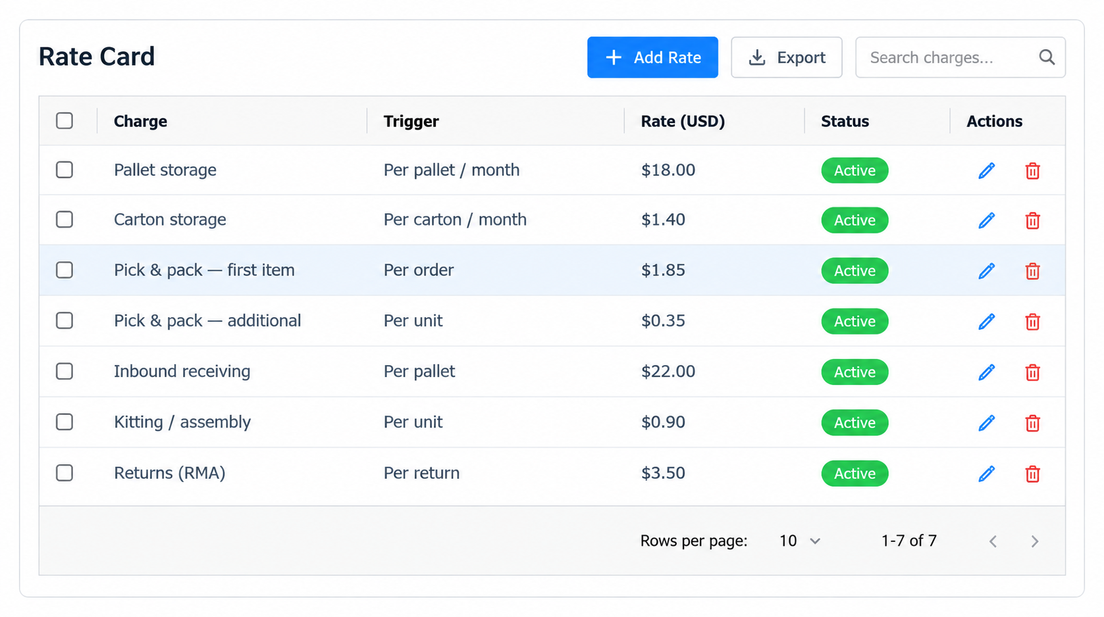The height and width of the screenshot is (617, 1104).
Task: Click the $0.35 rate value
Action: (x=663, y=321)
